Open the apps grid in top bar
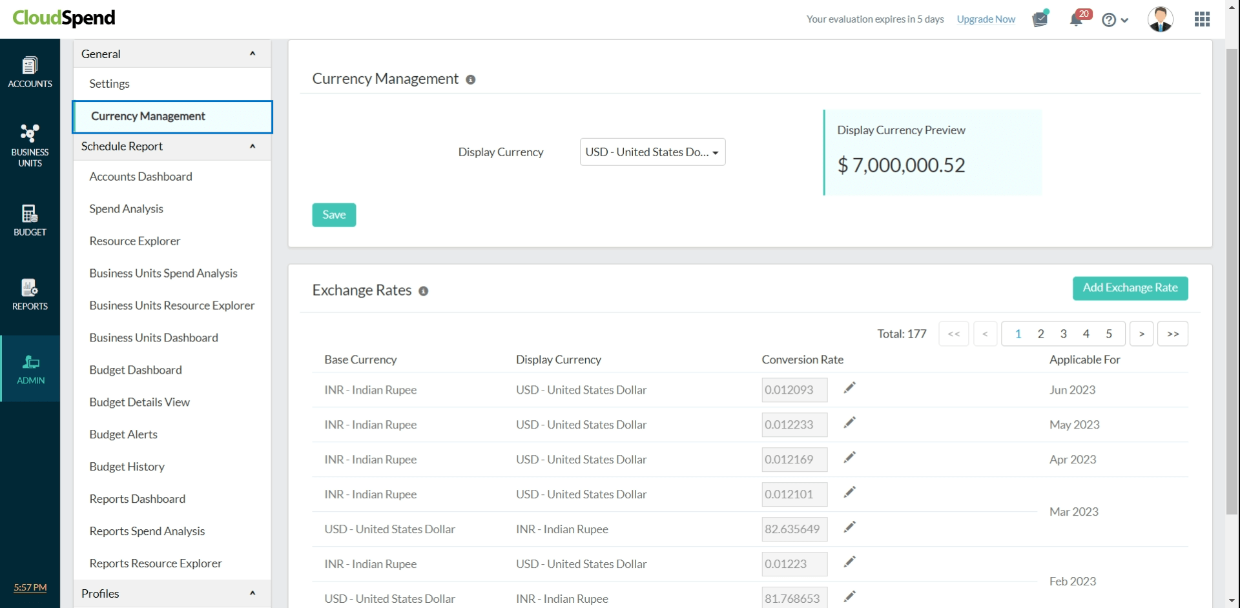This screenshot has height=608, width=1240. click(1203, 19)
